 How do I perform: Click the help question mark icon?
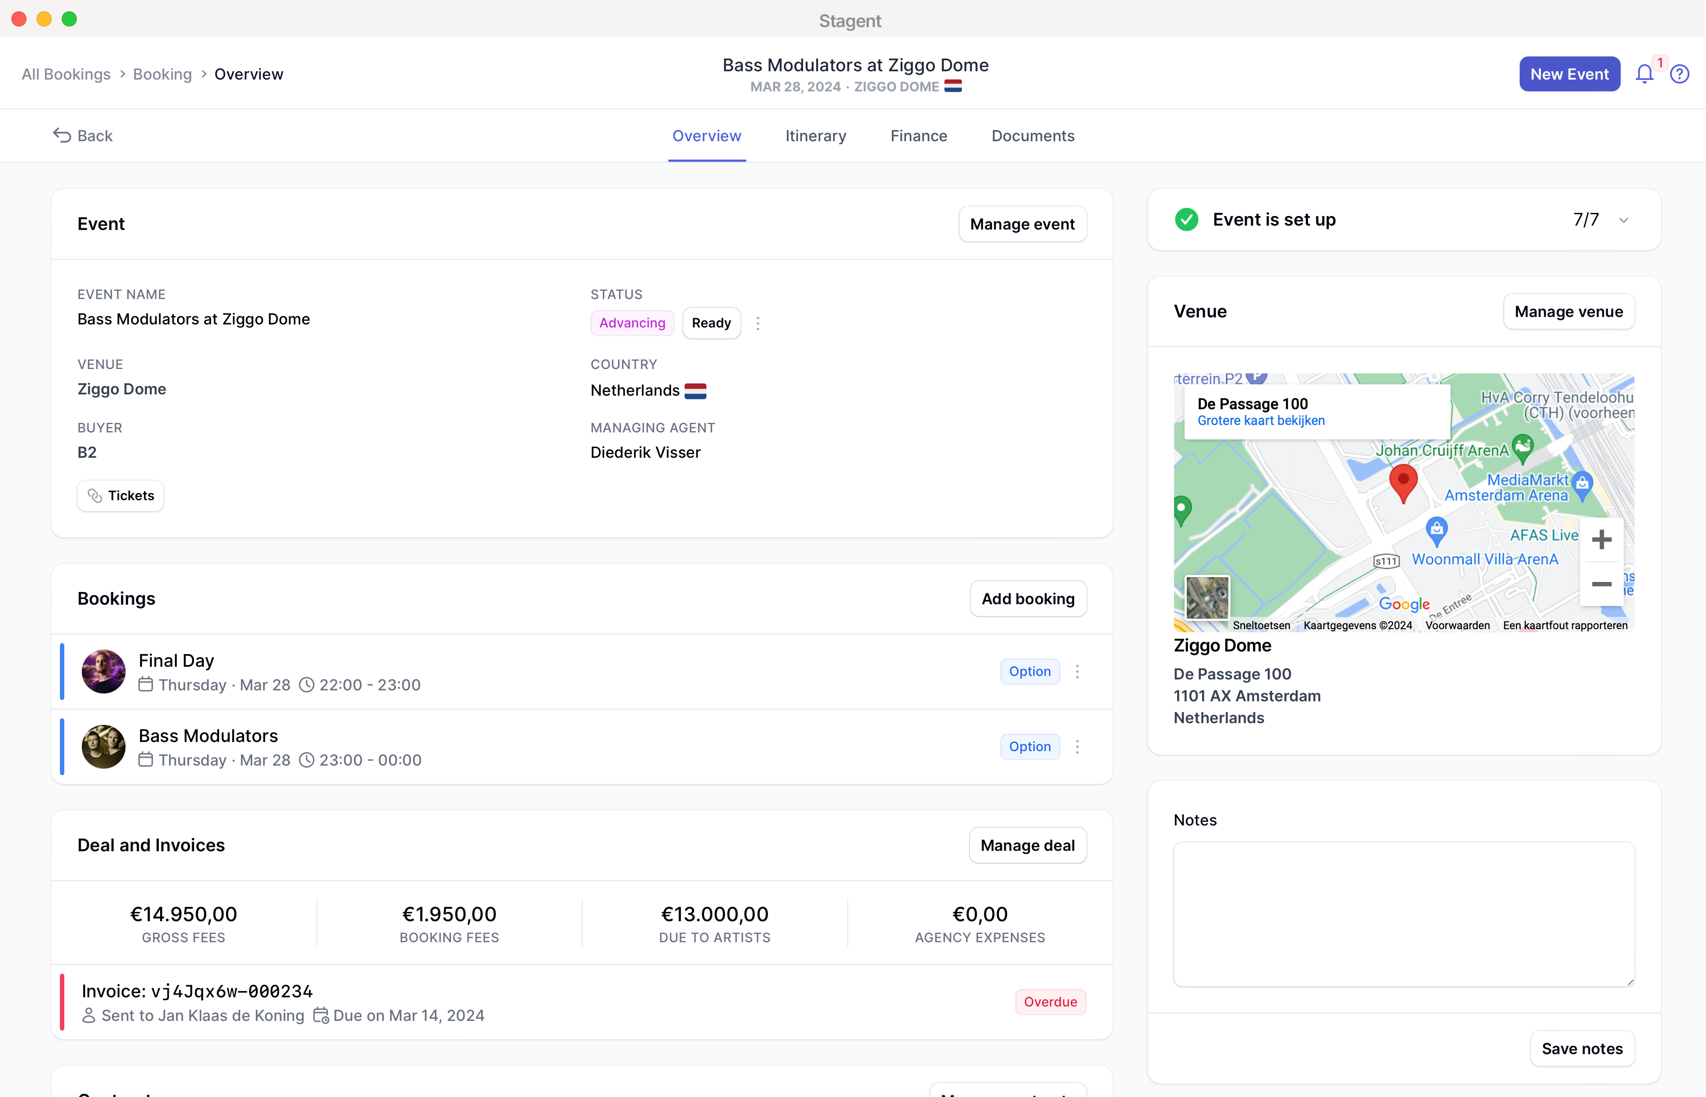pos(1680,74)
